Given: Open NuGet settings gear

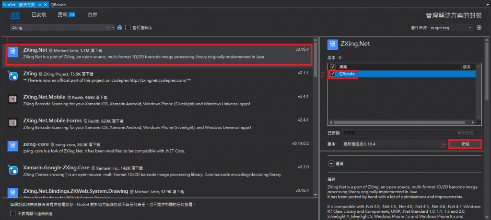Looking at the screenshot, I should [479, 28].
